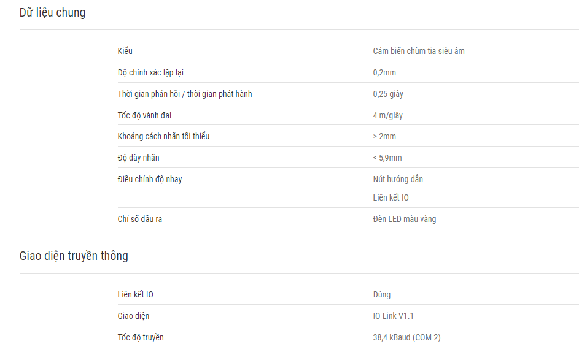Select the 'IO-Link V1.1' interface value

point(393,316)
